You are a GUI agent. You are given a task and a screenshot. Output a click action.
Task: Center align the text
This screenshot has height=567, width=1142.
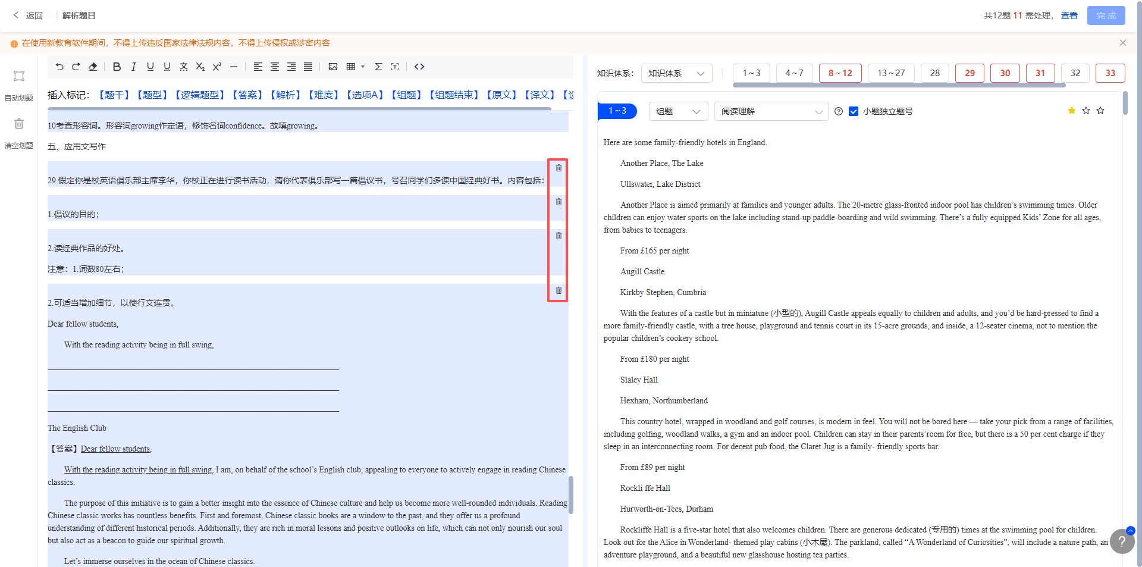pos(275,67)
